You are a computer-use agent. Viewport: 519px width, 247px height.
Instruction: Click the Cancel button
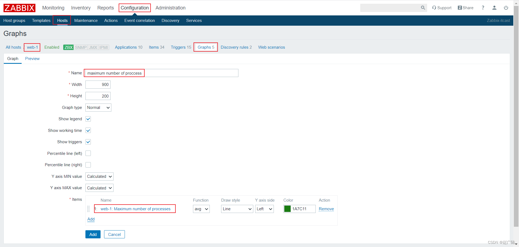click(114, 234)
